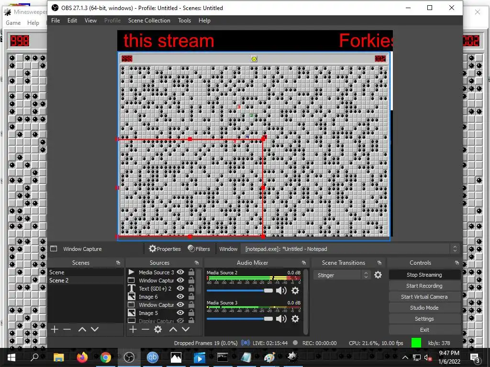Undock the Sources panel via its float icon
The width and height of the screenshot is (490, 367).
[x=197, y=263]
